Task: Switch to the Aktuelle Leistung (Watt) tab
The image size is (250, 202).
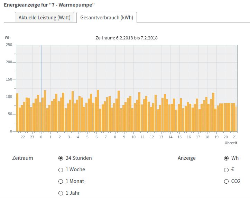Action: 44,18
